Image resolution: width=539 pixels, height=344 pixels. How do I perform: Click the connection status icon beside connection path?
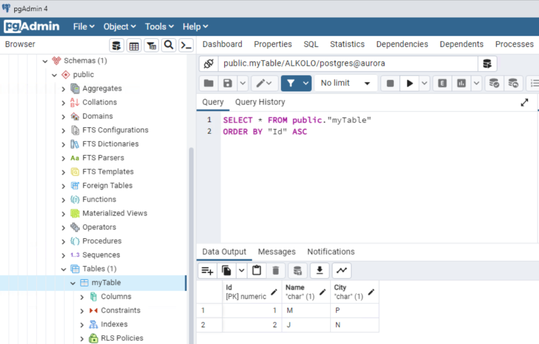coord(208,64)
